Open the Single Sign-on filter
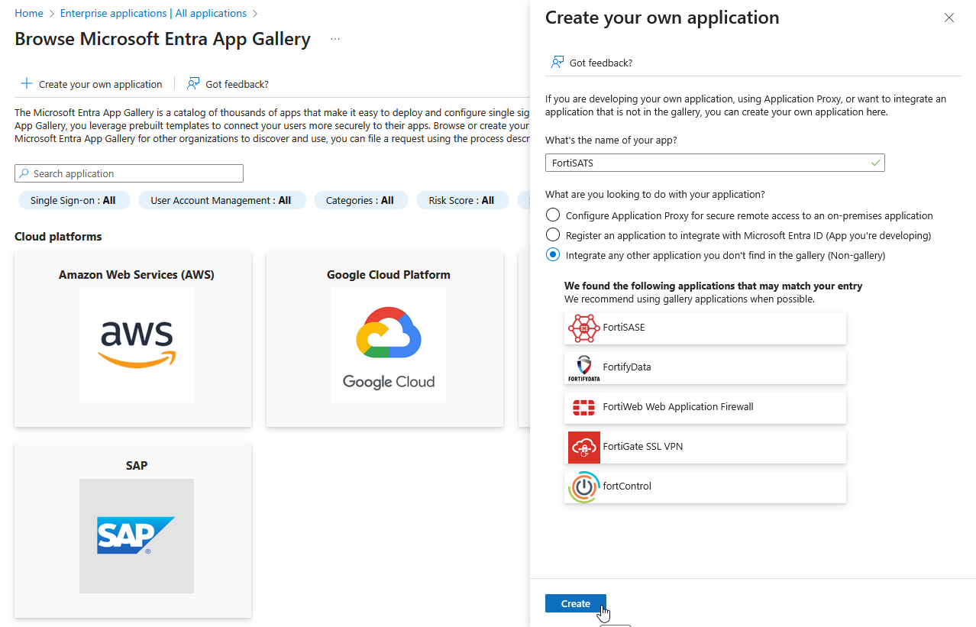This screenshot has width=976, height=627. 73,200
